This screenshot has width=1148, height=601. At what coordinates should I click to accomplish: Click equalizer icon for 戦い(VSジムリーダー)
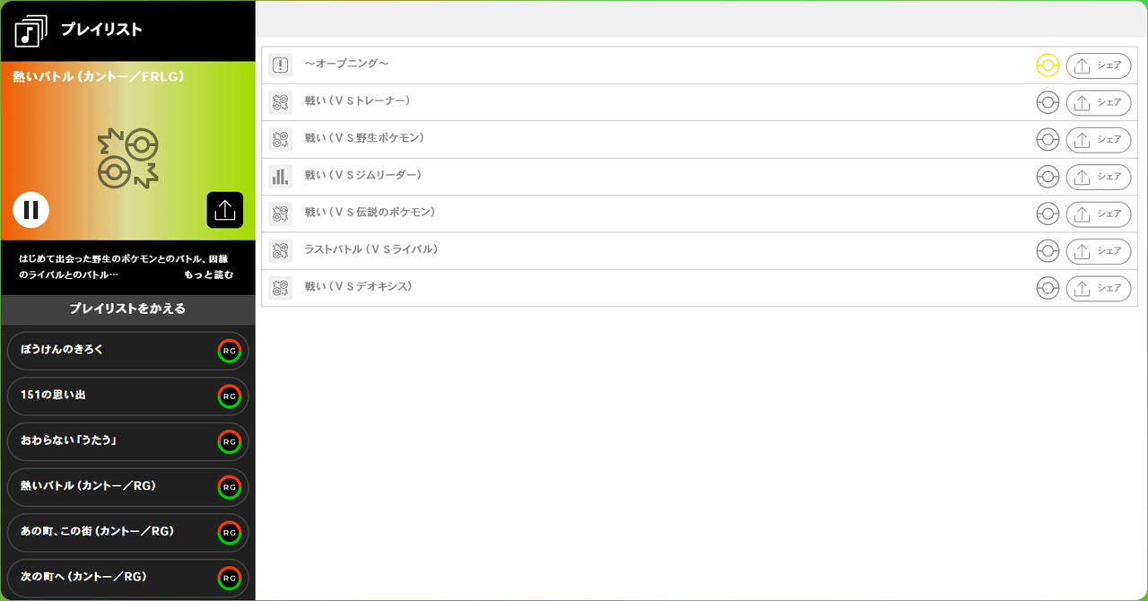[x=281, y=177]
